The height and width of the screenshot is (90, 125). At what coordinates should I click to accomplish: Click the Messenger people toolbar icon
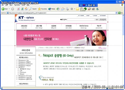[97, 9]
